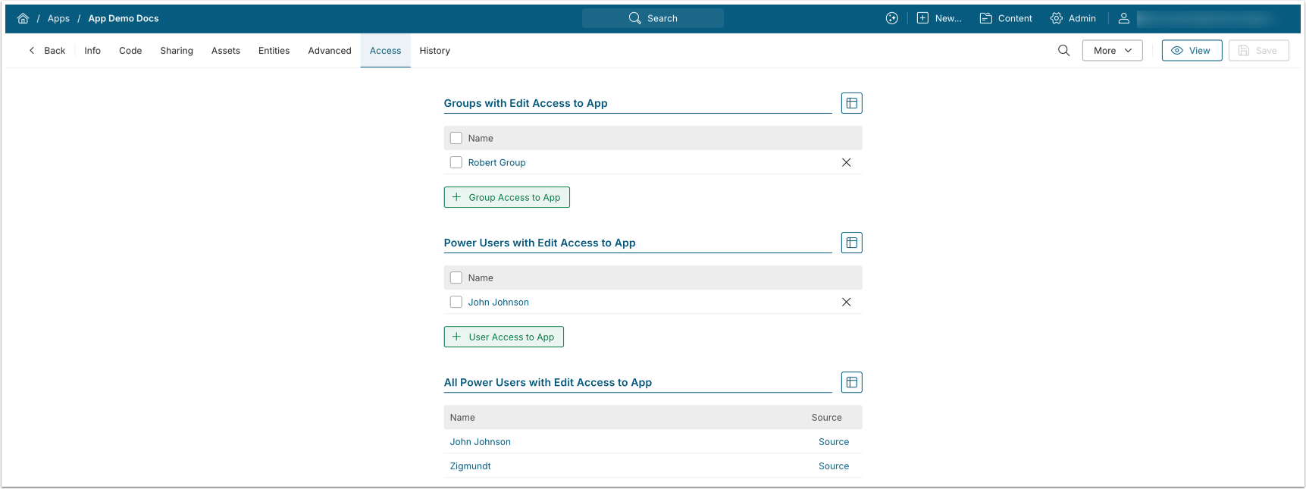This screenshot has width=1306, height=489.
Task: Open the Admin menu
Action: [x=1073, y=18]
